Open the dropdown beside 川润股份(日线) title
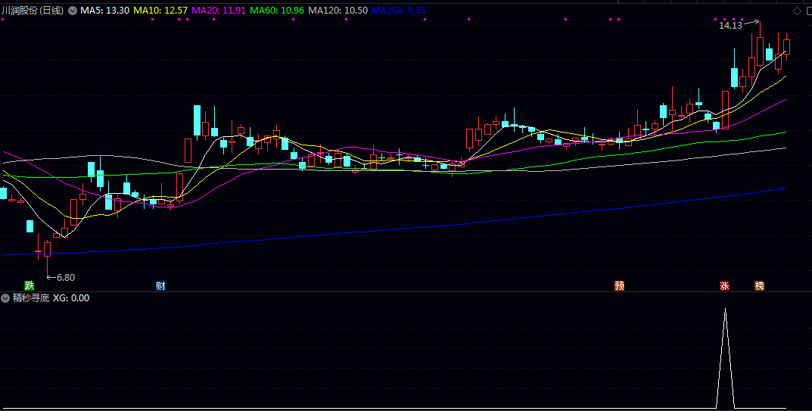This screenshot has width=812, height=411. pos(73,11)
